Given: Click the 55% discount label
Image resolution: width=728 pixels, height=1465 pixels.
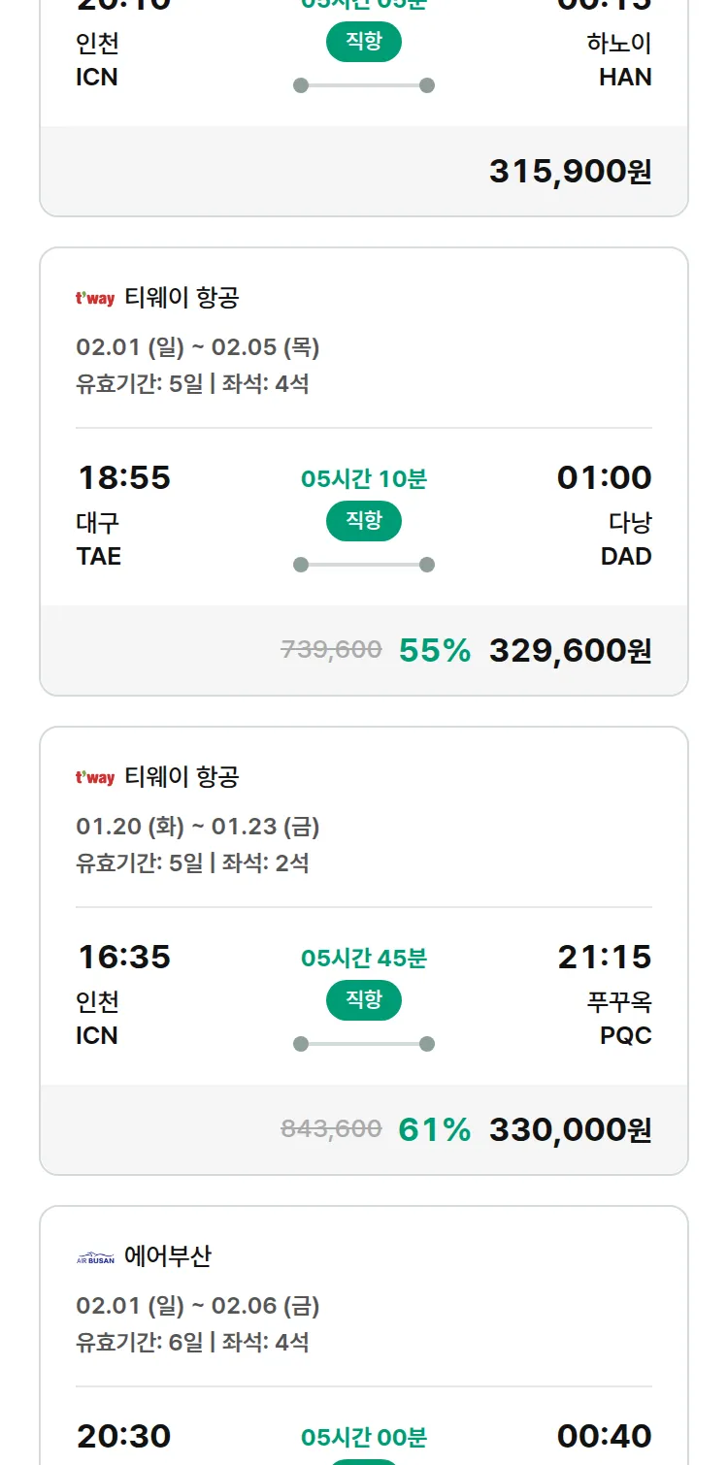Looking at the screenshot, I should coord(435,650).
